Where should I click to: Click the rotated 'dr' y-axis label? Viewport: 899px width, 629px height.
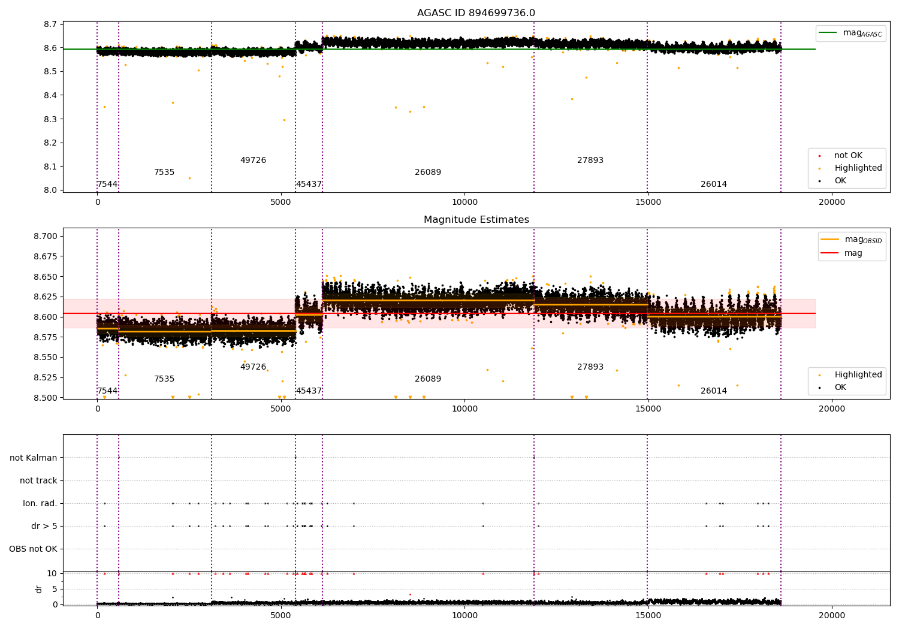[x=39, y=589]
